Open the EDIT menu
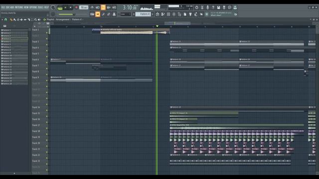This screenshot has height=179, width=319. point(7,7)
